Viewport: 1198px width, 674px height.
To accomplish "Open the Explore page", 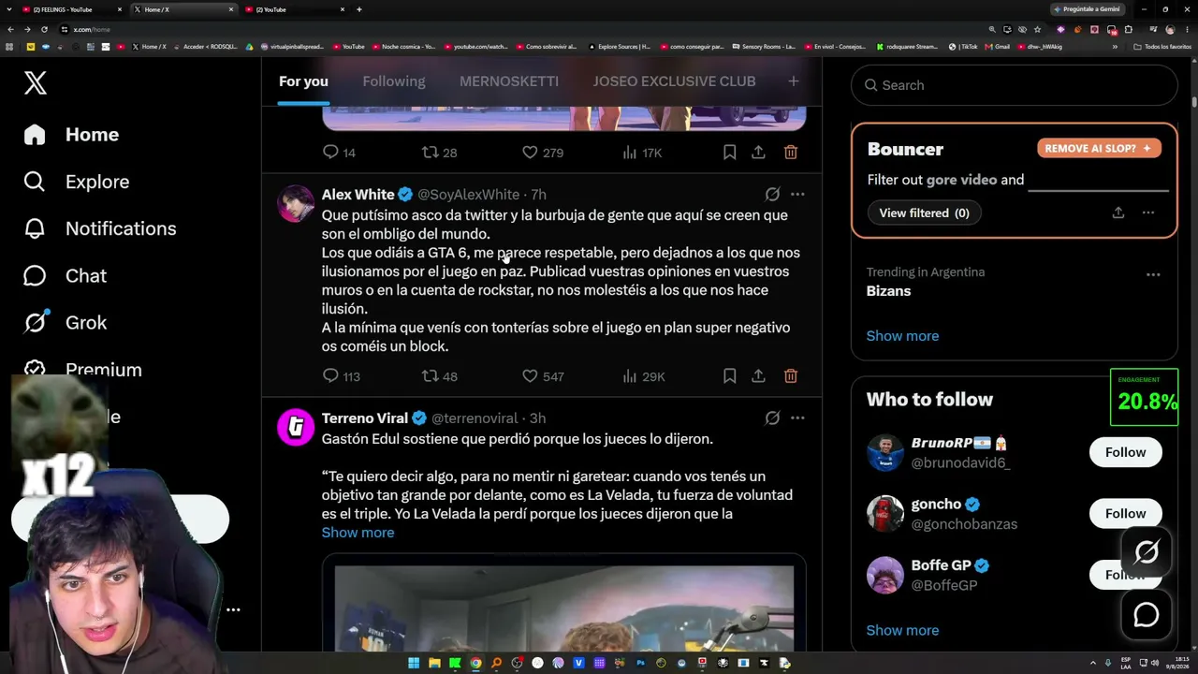I will (77, 182).
